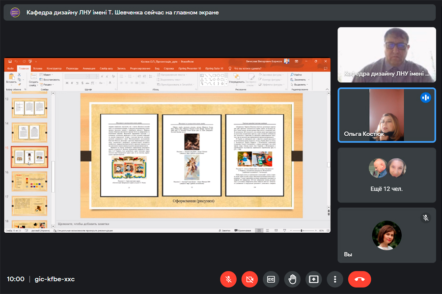Screen dimensions: 442x294
Task: Open the three-dot more options menu
Action: (335, 279)
